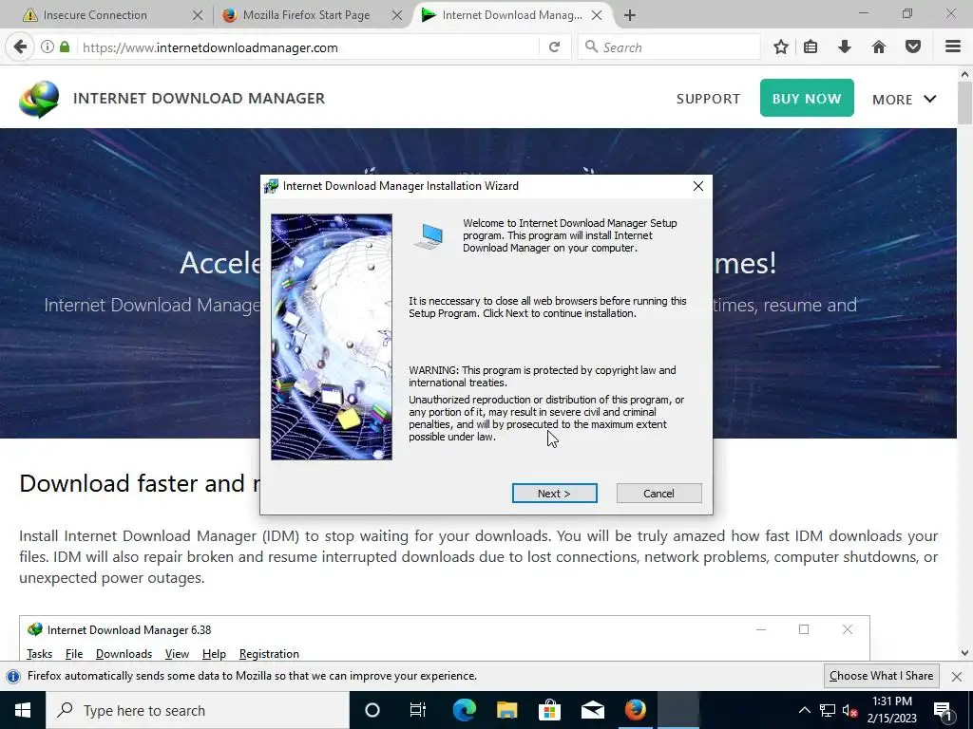
Task: Open the Action Center notifications icon
Action: [943, 710]
